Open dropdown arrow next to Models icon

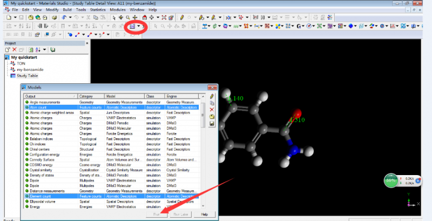click(138, 26)
